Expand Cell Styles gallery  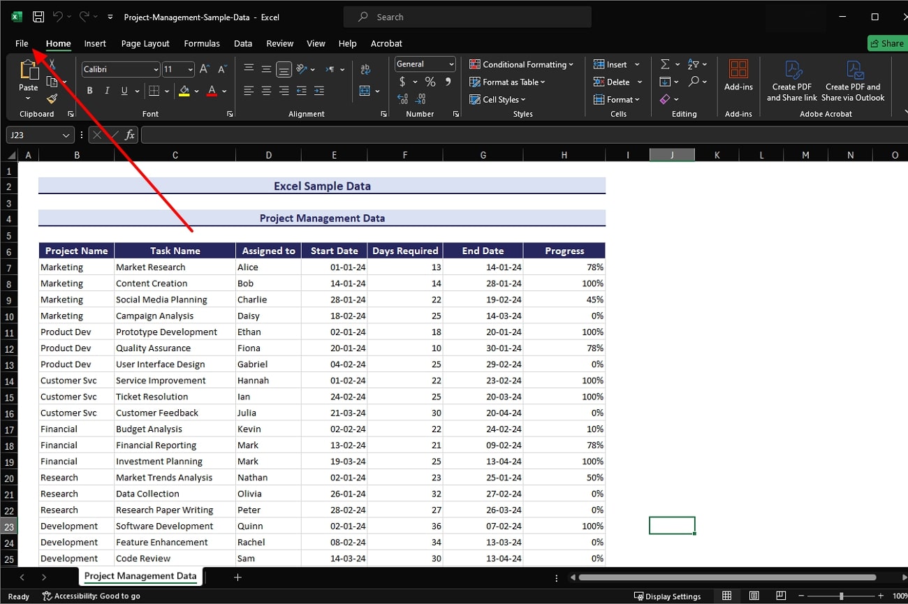tap(497, 99)
